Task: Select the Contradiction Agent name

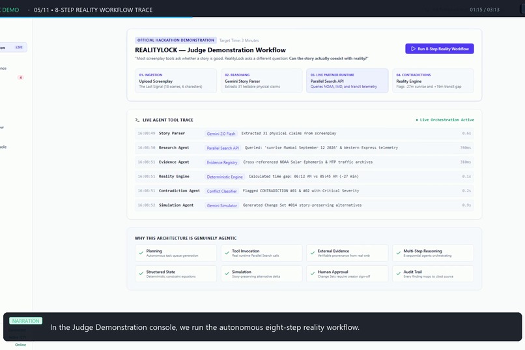Action: click(179, 191)
